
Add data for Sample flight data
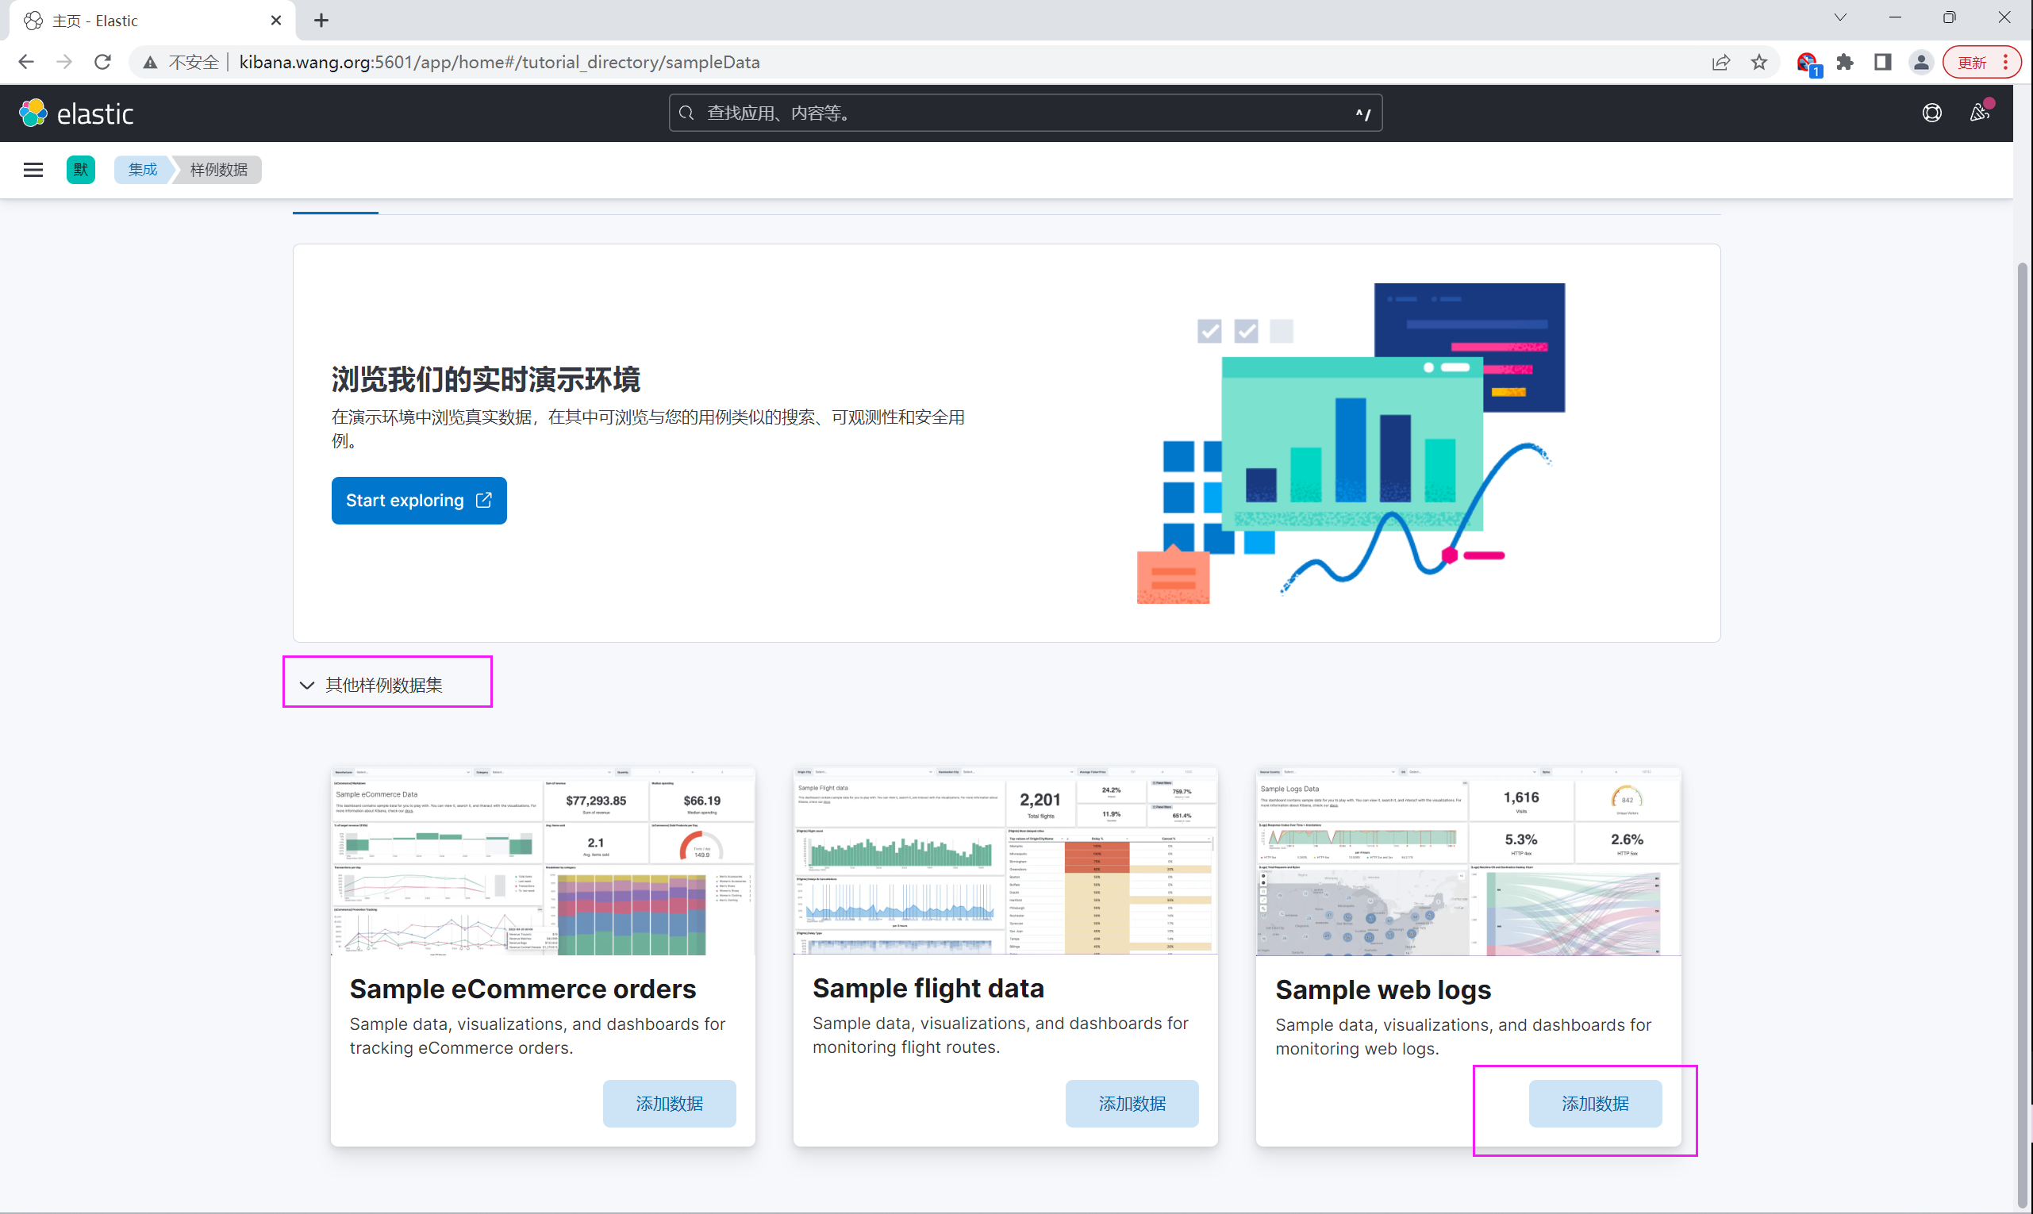tap(1132, 1104)
